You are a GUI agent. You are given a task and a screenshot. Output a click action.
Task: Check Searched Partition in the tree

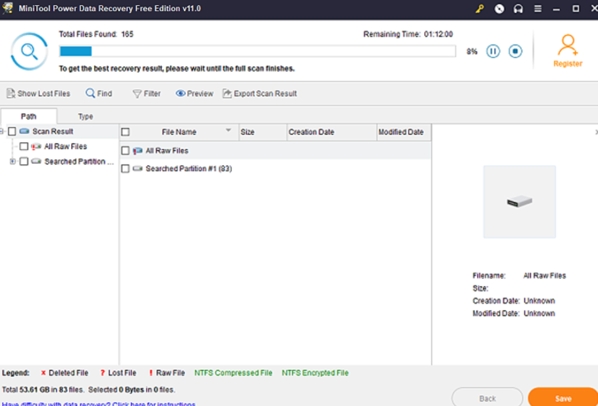pos(24,162)
